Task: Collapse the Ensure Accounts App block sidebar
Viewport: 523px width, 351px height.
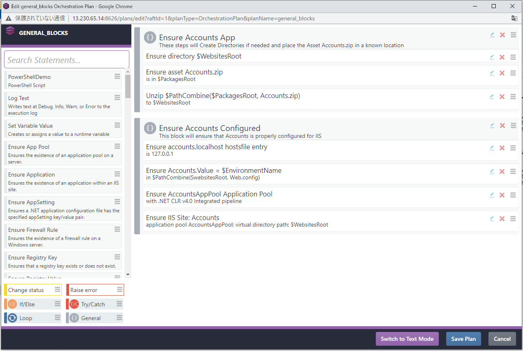Action: coord(137,69)
